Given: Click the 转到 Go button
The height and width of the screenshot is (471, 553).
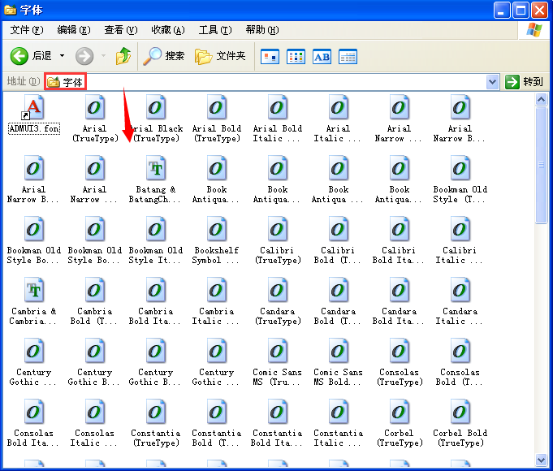Looking at the screenshot, I should pos(524,82).
